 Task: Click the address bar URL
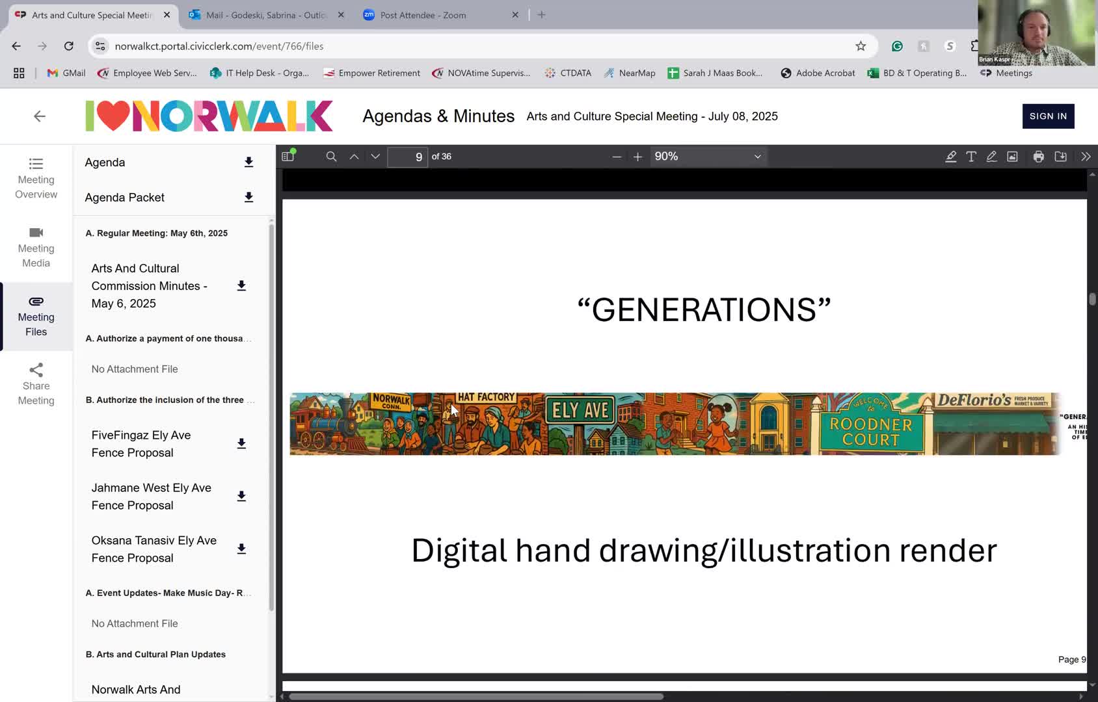click(x=219, y=46)
